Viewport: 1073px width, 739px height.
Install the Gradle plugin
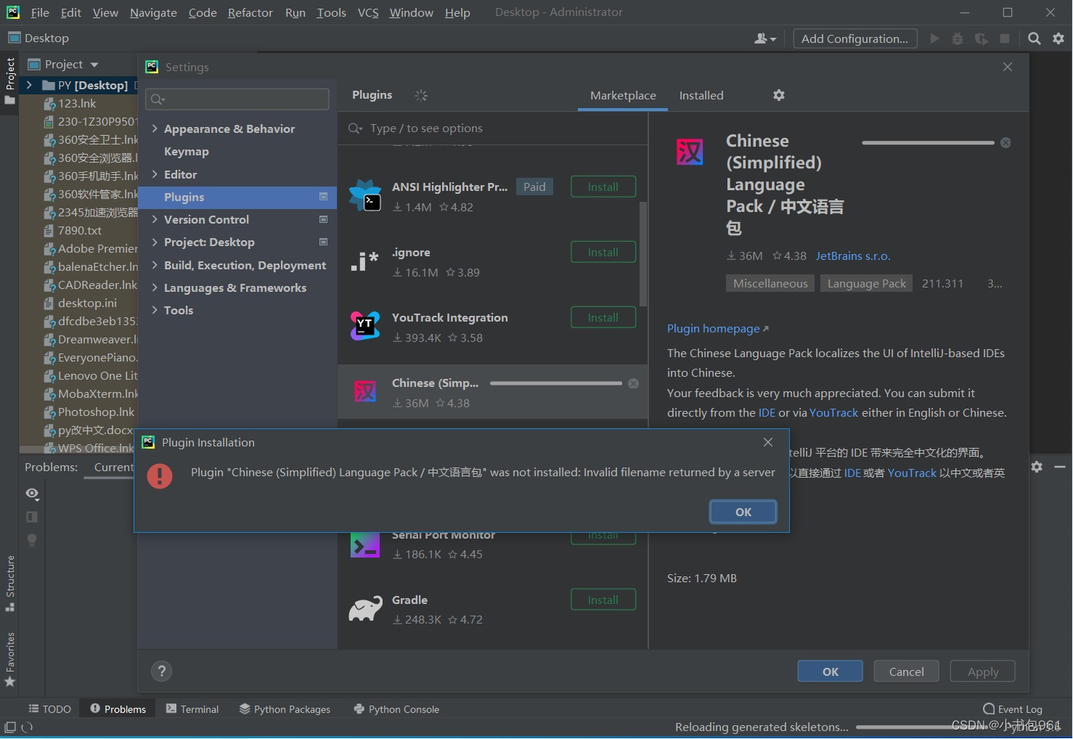pos(603,600)
